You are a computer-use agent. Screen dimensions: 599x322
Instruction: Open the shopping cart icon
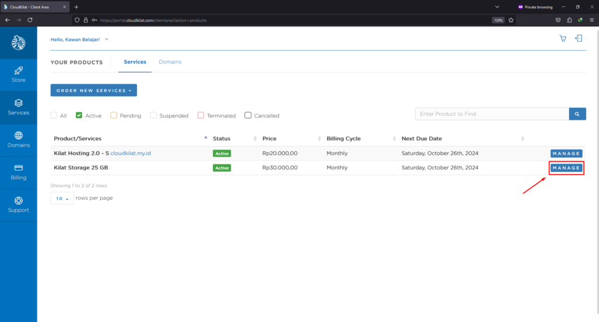point(563,39)
